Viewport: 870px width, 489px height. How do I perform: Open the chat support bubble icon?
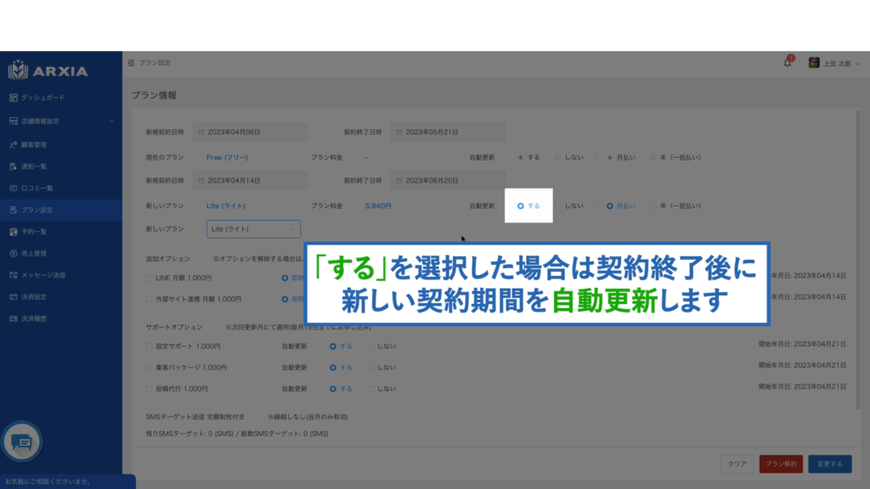(x=21, y=442)
